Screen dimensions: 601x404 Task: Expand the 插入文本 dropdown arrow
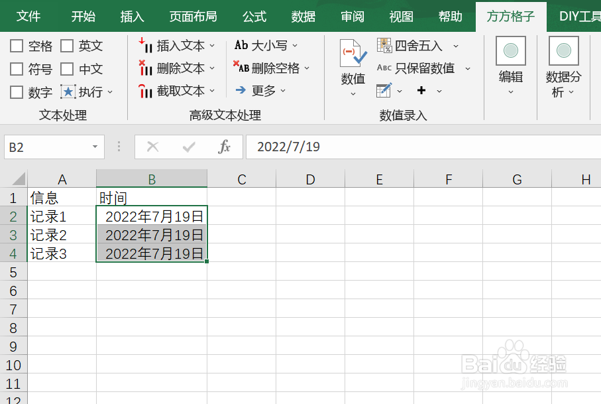coord(212,46)
